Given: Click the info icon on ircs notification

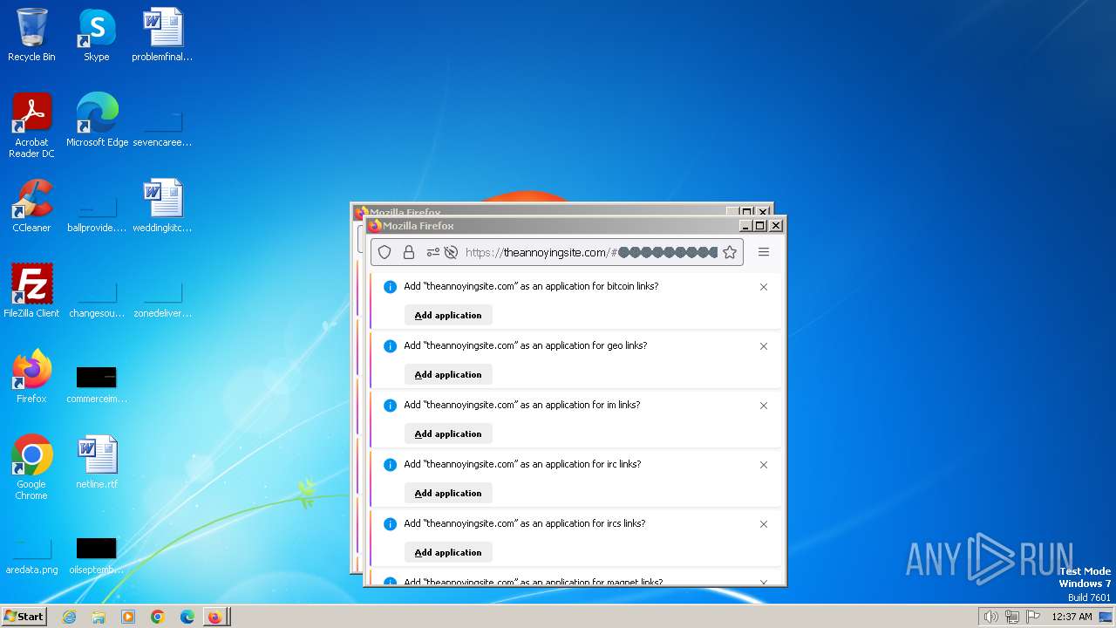Looking at the screenshot, I should [390, 524].
